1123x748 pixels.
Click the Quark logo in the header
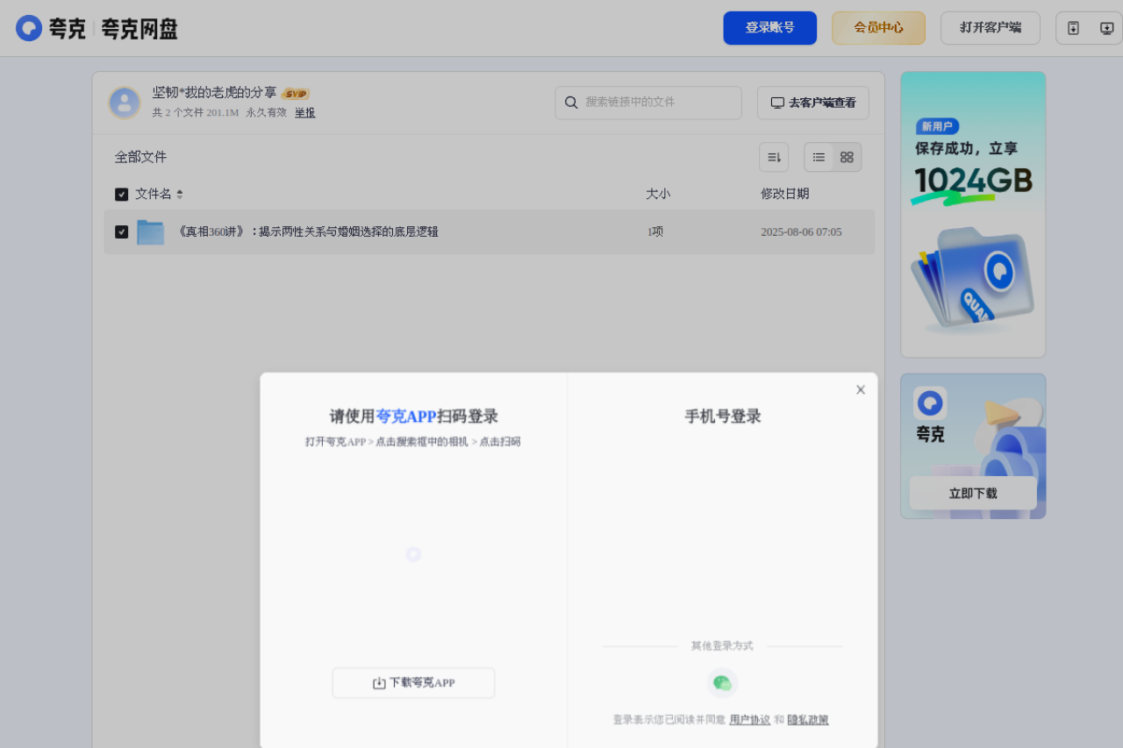click(x=29, y=27)
